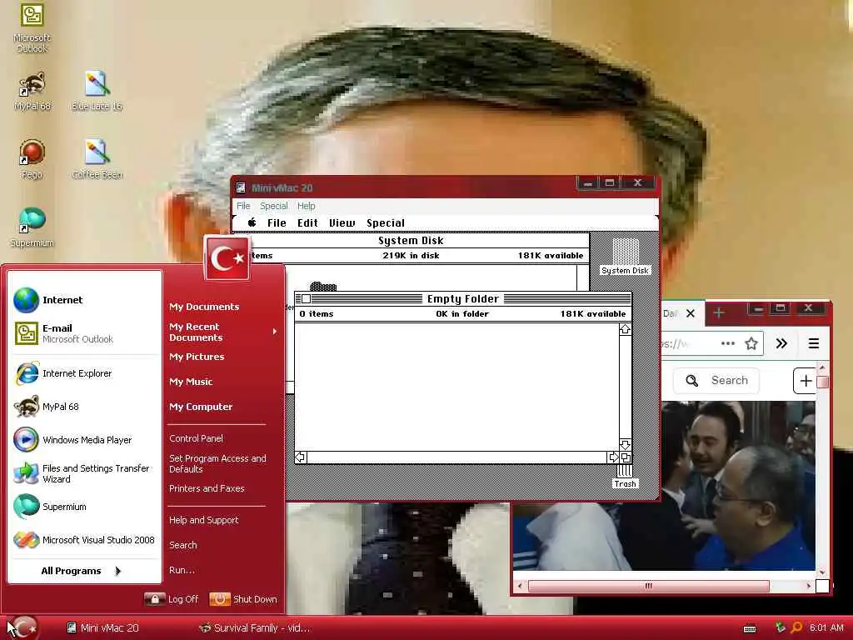853x640 pixels.
Task: Open Printers and Faxes
Action: click(207, 488)
